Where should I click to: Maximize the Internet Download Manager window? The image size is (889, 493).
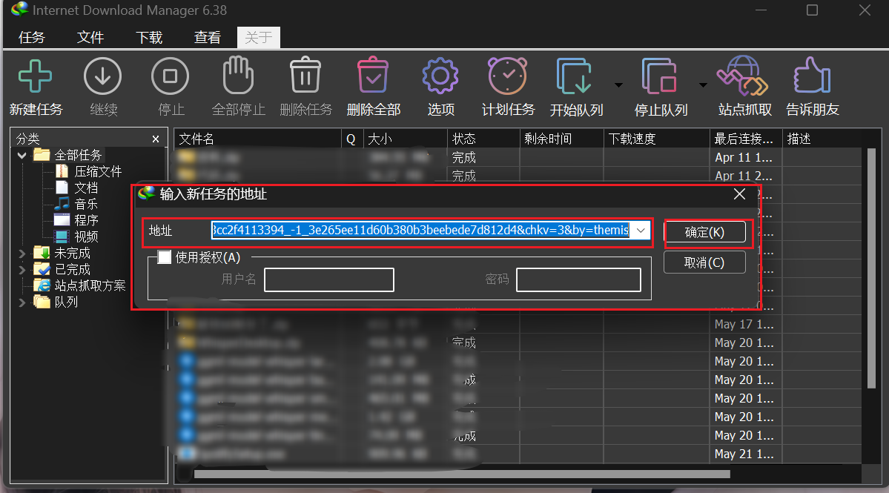point(812,10)
